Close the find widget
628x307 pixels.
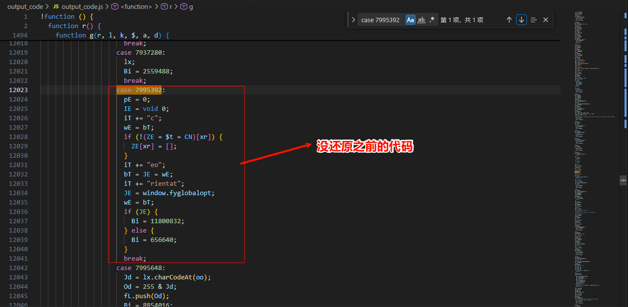[546, 20]
